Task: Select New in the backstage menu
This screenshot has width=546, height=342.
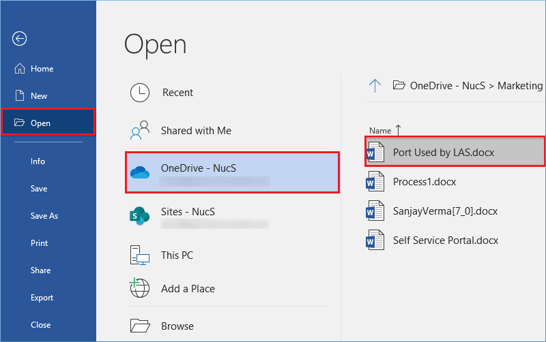Action: (x=39, y=96)
